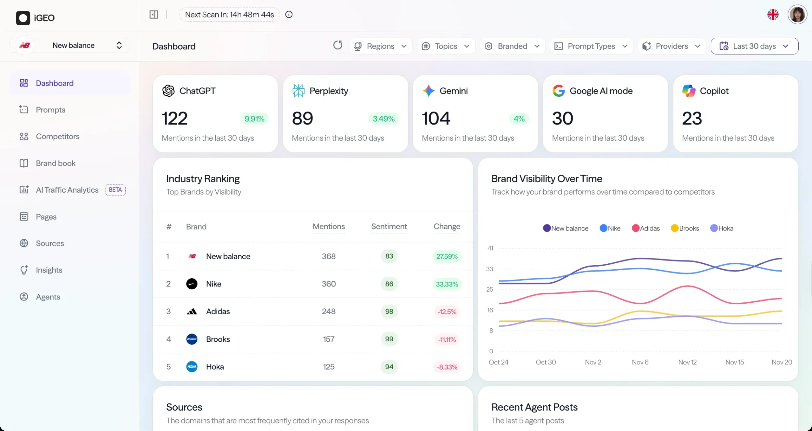This screenshot has width=812, height=431.
Task: Click the ChatGPT logo icon
Action: [168, 91]
